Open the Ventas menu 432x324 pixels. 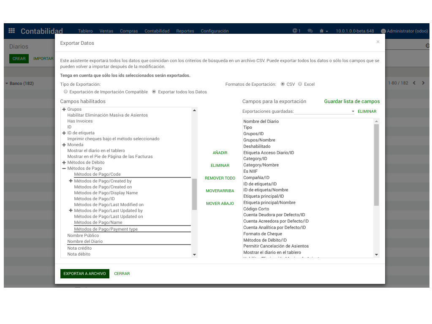(x=106, y=31)
